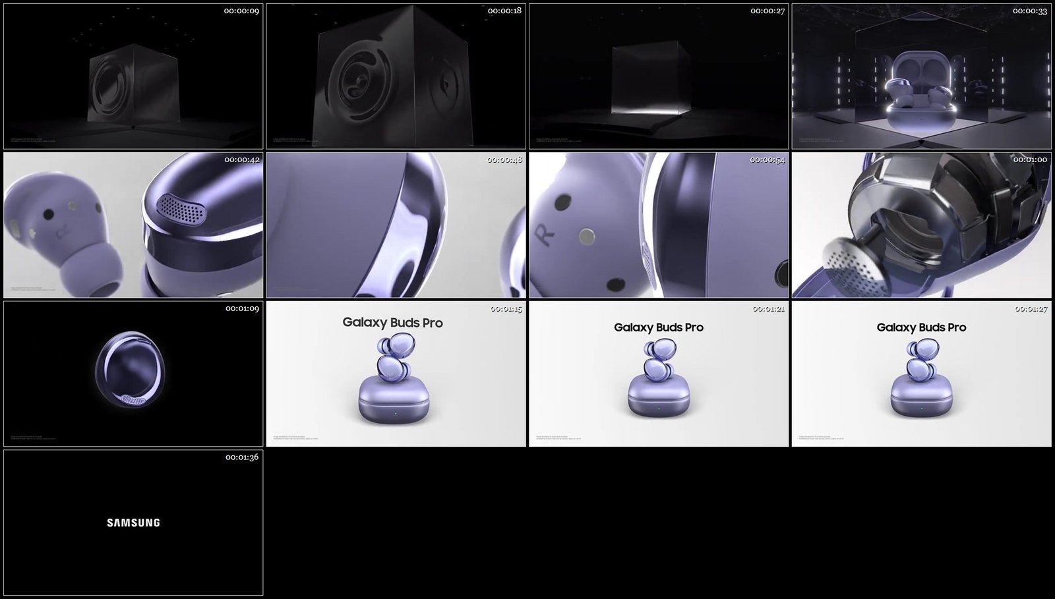This screenshot has height=599, width=1055.
Task: Click the 00:01:00 timestamp label
Action: click(1030, 159)
